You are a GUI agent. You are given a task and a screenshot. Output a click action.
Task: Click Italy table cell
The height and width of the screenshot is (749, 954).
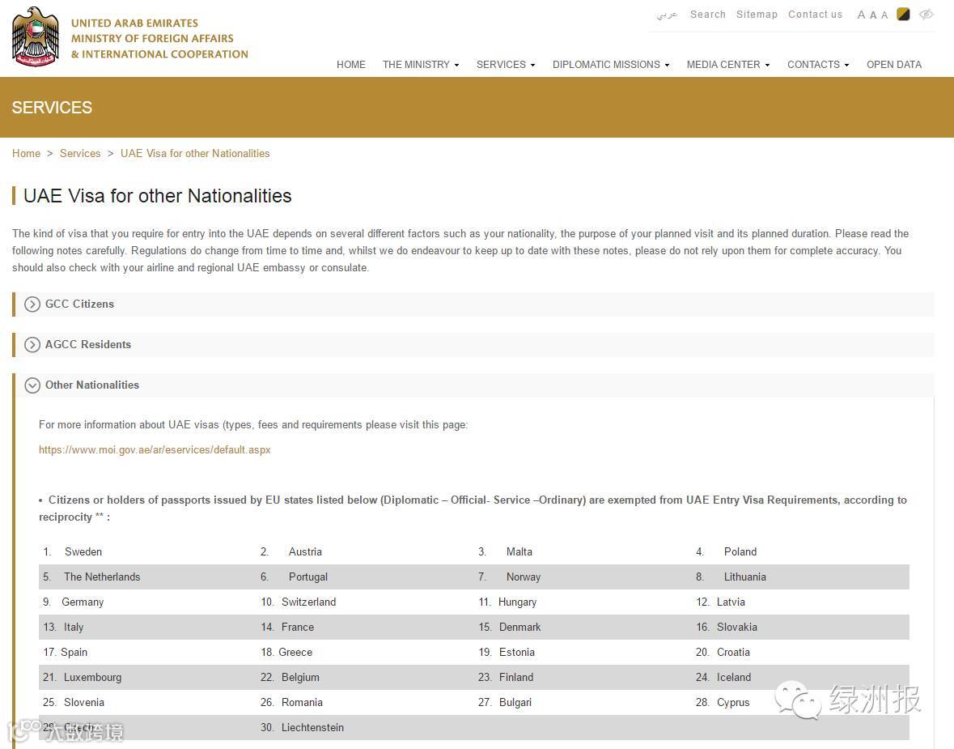pyautogui.click(x=74, y=628)
